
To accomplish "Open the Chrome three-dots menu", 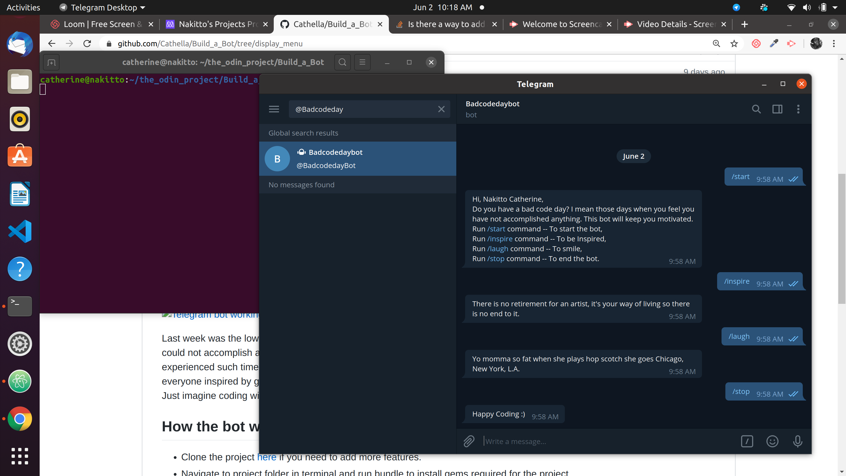I will [x=834, y=43].
